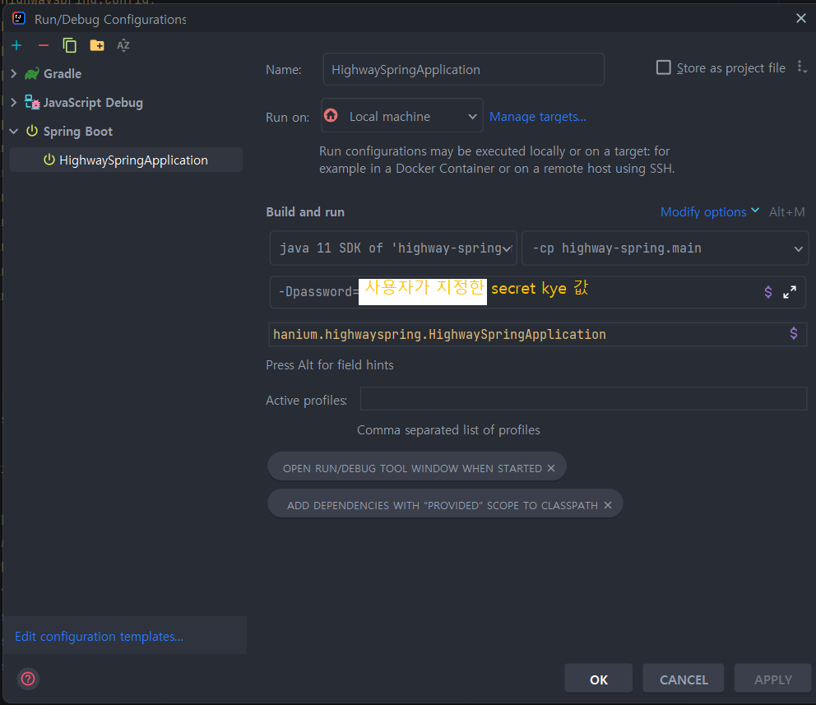Screen dimensions: 816x705
Task: Click the main class field hanium.highwayspring
Action: pos(538,334)
